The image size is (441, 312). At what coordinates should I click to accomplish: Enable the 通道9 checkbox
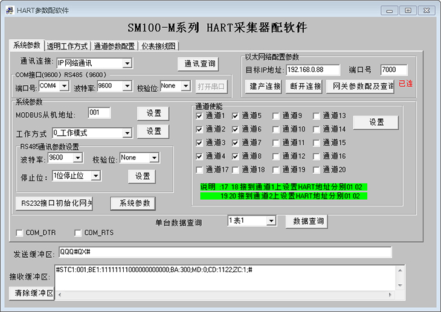pyautogui.click(x=275, y=116)
